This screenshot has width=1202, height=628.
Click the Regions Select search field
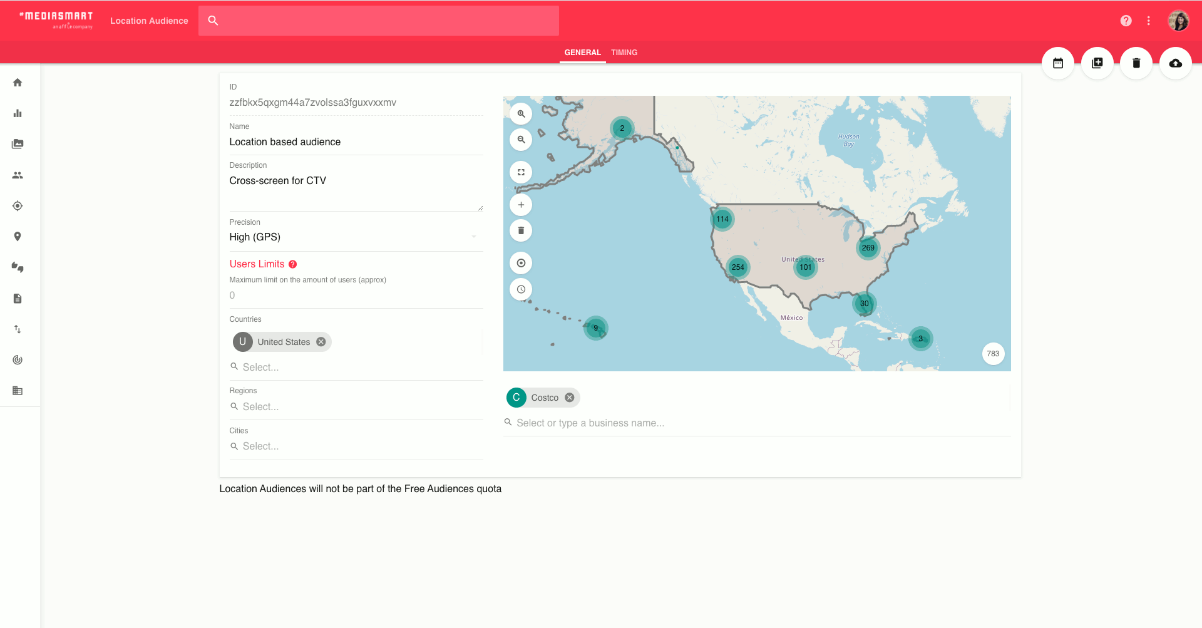pyautogui.click(x=356, y=406)
